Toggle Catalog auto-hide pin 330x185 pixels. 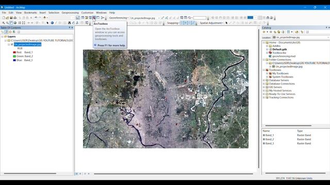click(x=326, y=27)
